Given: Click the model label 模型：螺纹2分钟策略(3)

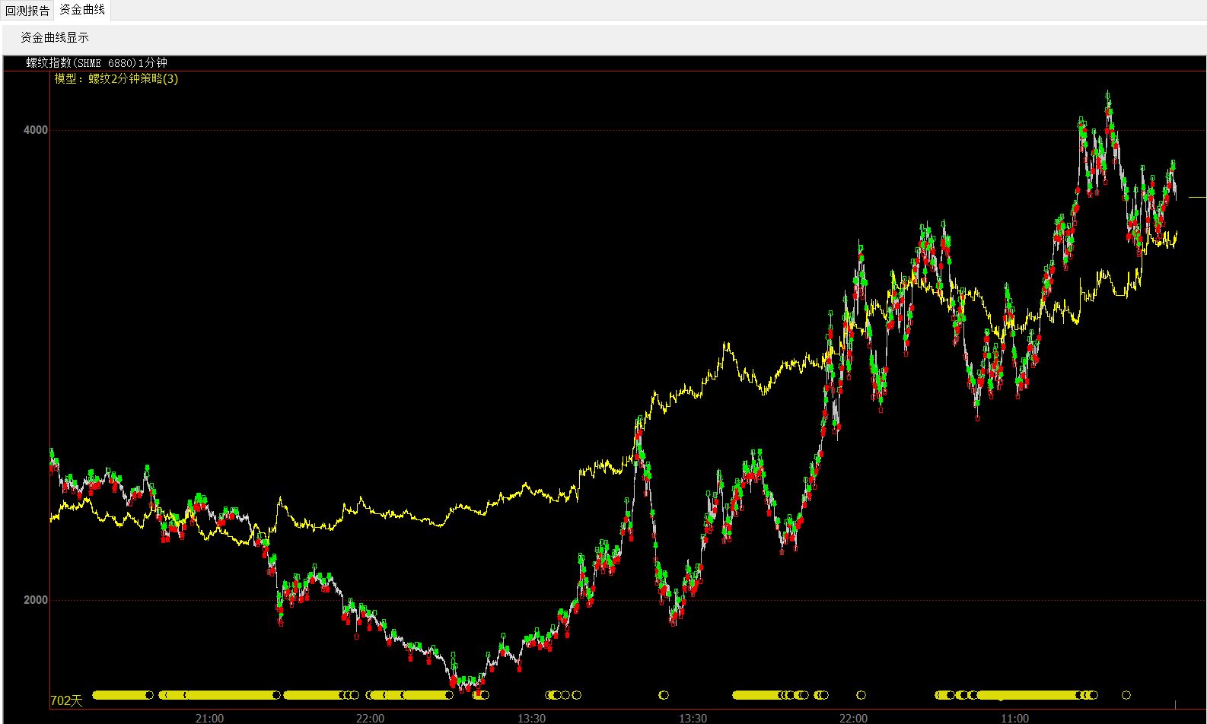Looking at the screenshot, I should [116, 78].
